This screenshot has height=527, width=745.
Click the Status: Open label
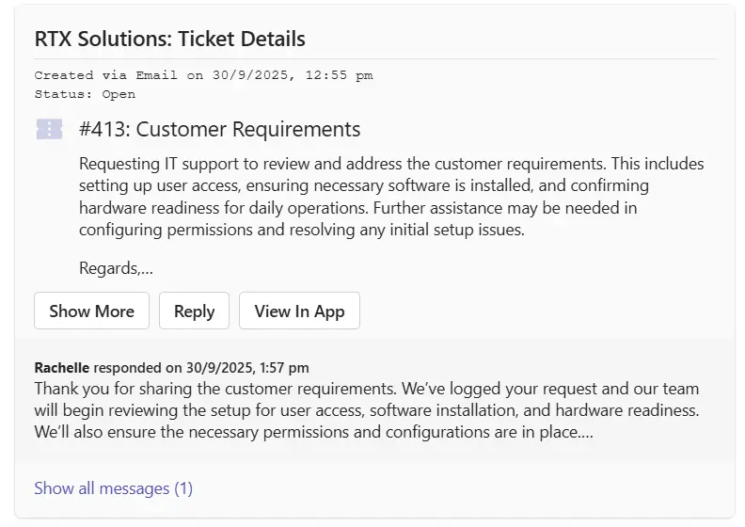point(85,94)
